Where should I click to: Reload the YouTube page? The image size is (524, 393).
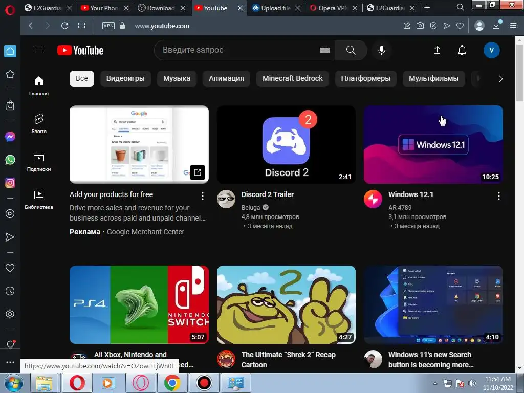point(65,26)
